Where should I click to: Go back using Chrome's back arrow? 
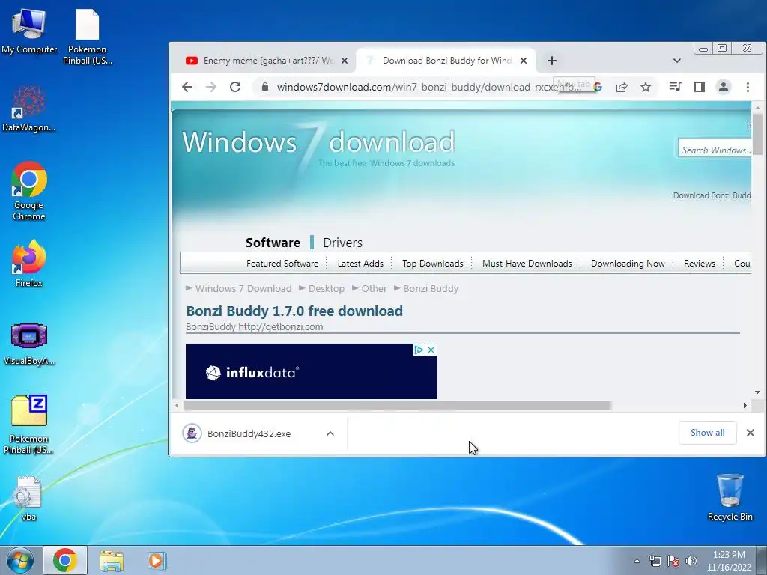187,87
